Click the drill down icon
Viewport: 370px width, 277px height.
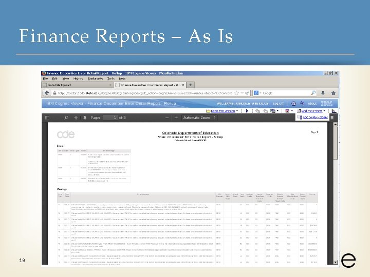click(257, 111)
